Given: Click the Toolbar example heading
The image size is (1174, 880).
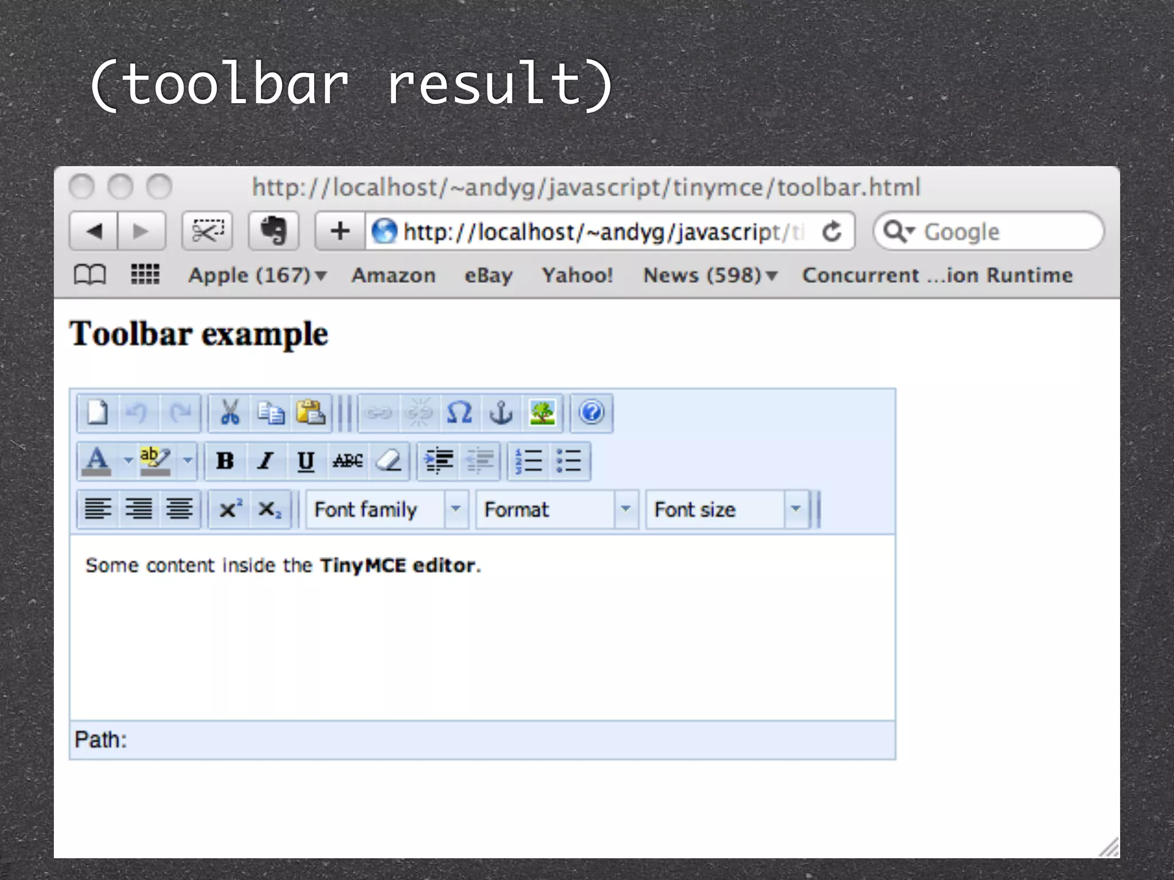Looking at the screenshot, I should coord(198,335).
